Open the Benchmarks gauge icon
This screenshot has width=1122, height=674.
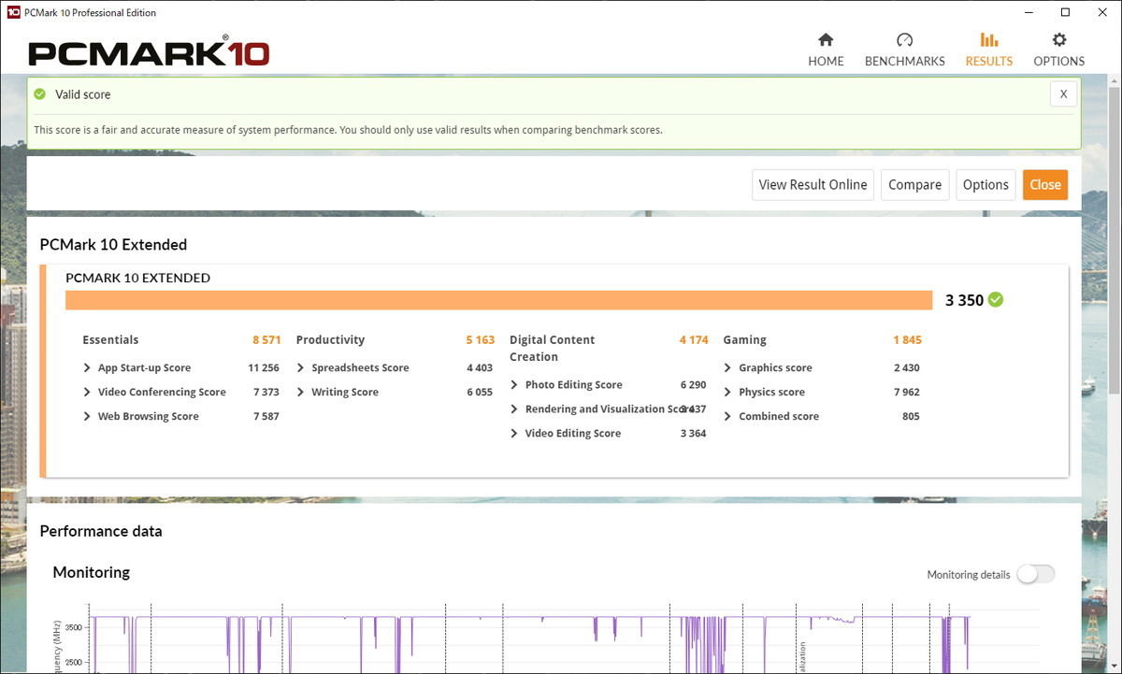pos(904,40)
